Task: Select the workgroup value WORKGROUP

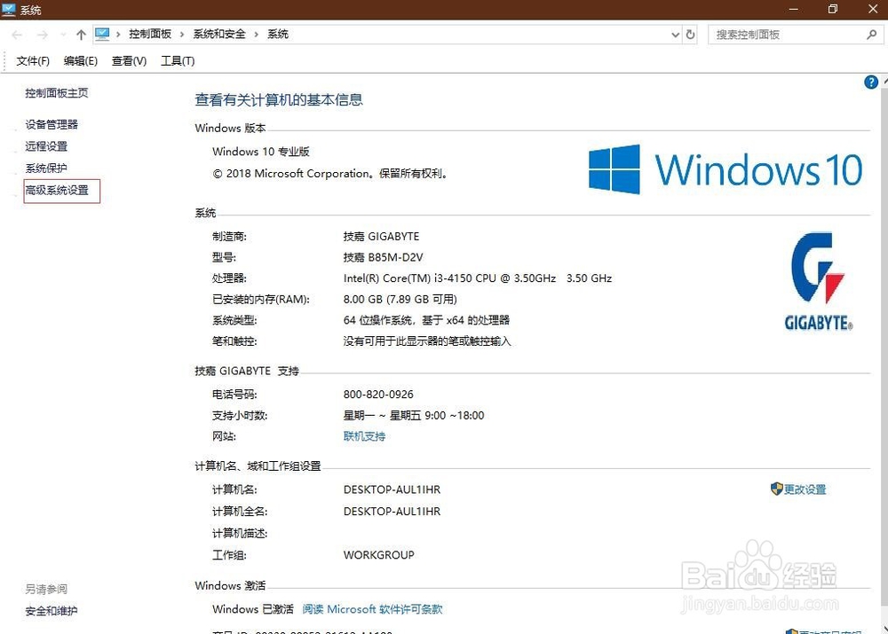Action: click(x=378, y=555)
